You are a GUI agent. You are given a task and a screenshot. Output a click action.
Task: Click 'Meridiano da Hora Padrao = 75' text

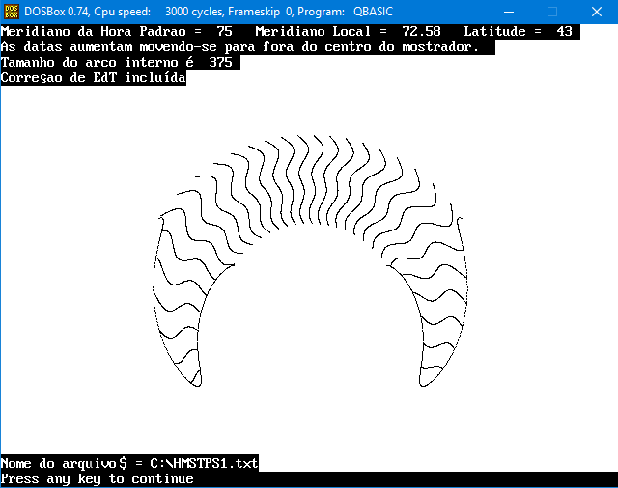117,32
